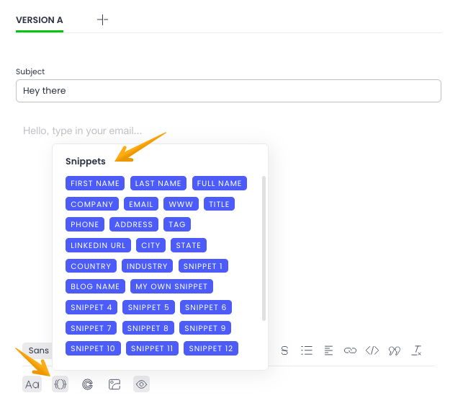Open the text formatting Aa icon
463x406 pixels.
32,384
